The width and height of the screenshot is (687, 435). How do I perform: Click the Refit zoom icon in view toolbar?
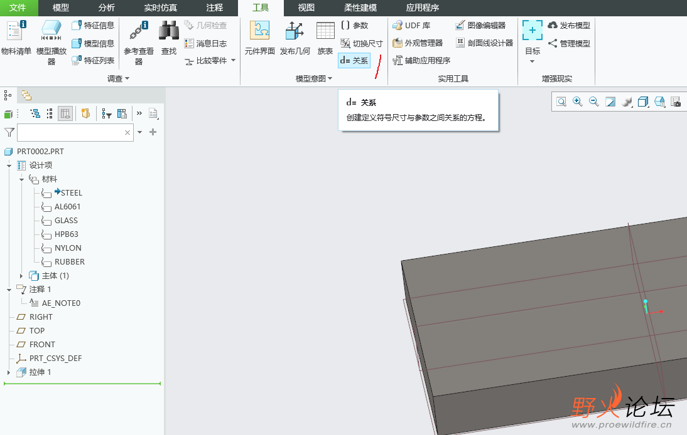[x=561, y=102]
